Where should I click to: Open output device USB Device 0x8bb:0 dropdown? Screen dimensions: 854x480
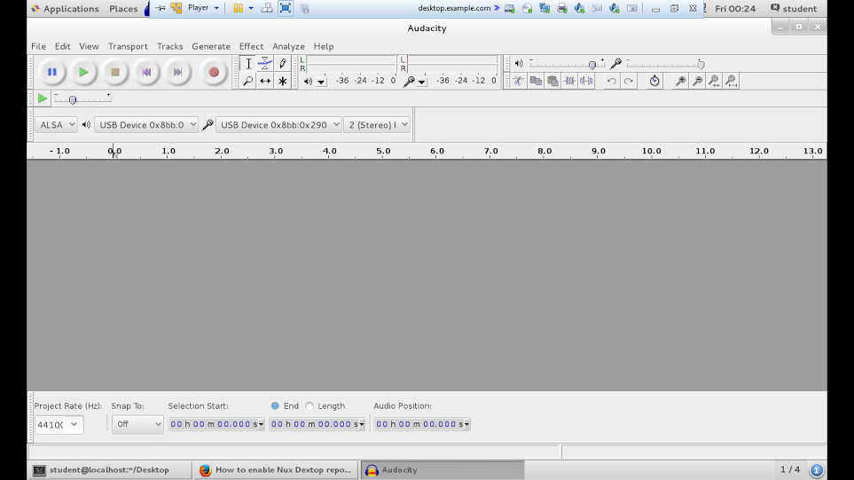click(x=146, y=125)
